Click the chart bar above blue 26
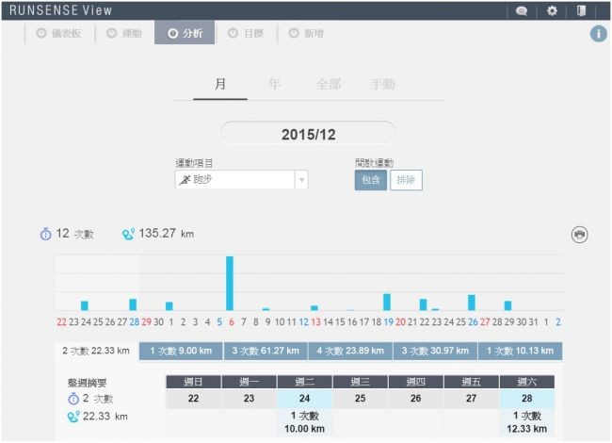This screenshot has height=443, width=612. 472,303
